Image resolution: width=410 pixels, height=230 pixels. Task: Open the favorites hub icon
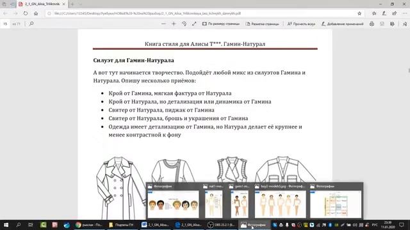[x=374, y=13]
